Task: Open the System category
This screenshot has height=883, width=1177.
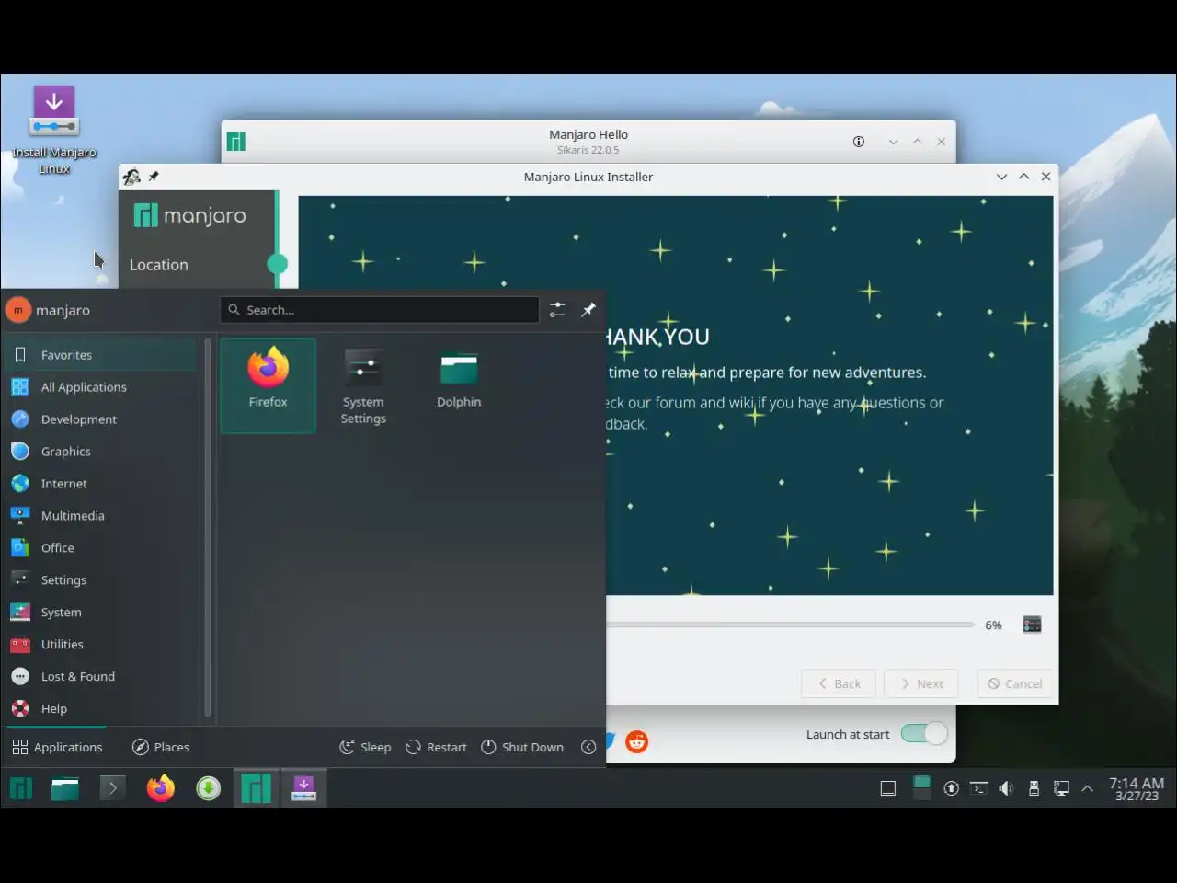Action: pos(101,613)
